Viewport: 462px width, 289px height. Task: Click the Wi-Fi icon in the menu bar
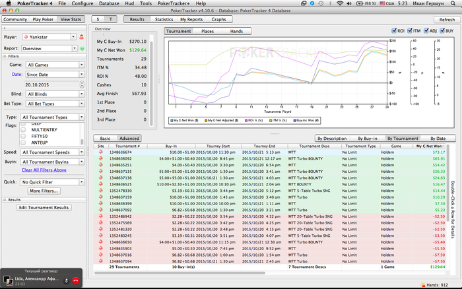click(340, 3)
